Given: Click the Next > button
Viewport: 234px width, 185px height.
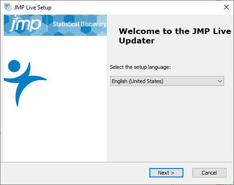Looking at the screenshot, I should tap(166, 173).
